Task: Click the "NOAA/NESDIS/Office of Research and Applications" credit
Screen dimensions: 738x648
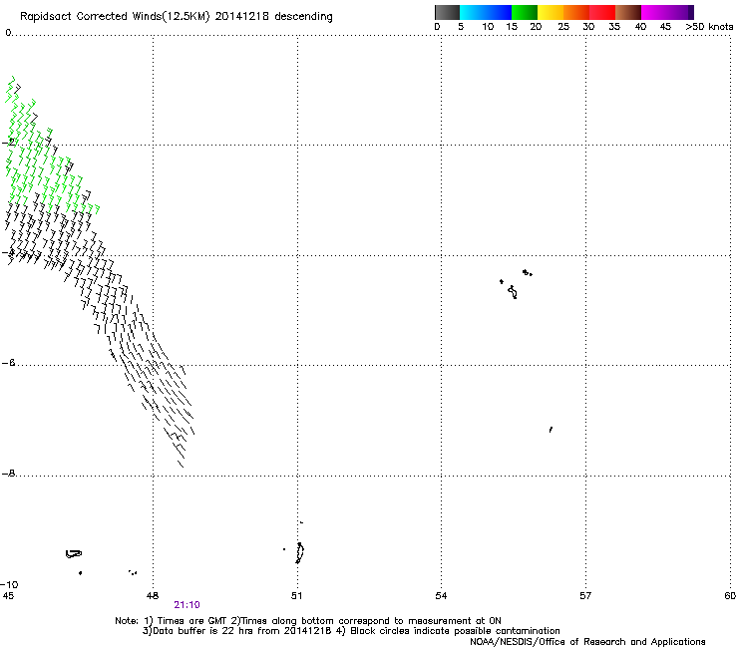Action: (587, 642)
